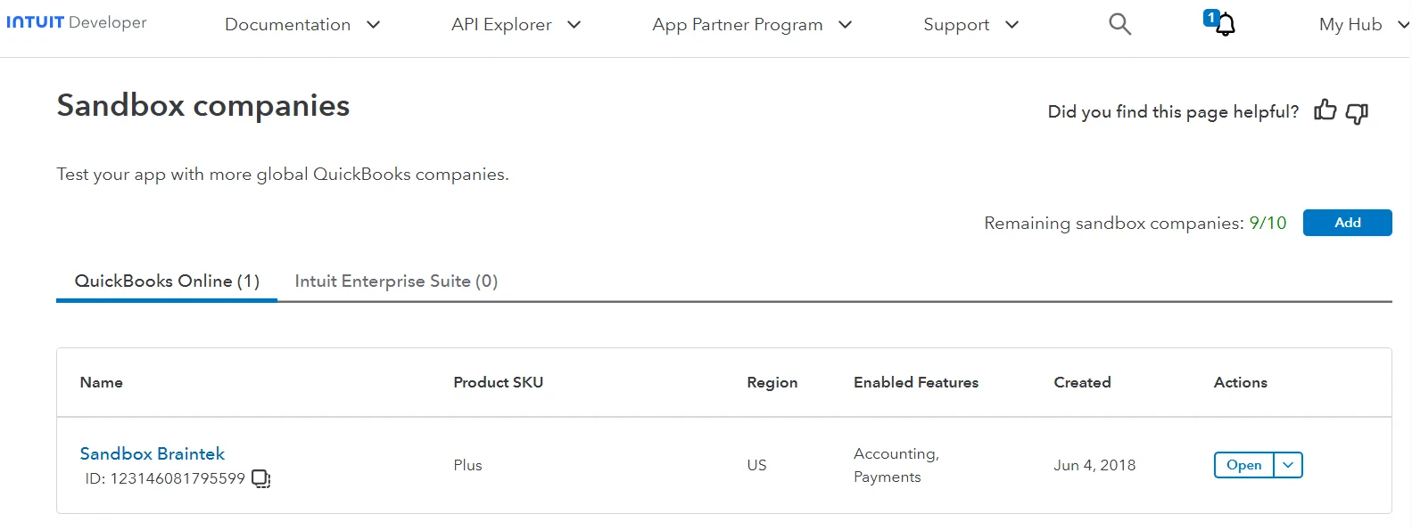Screen dimensions: 1412x530
Task: Click the Enabled Features column header
Action: 916,382
